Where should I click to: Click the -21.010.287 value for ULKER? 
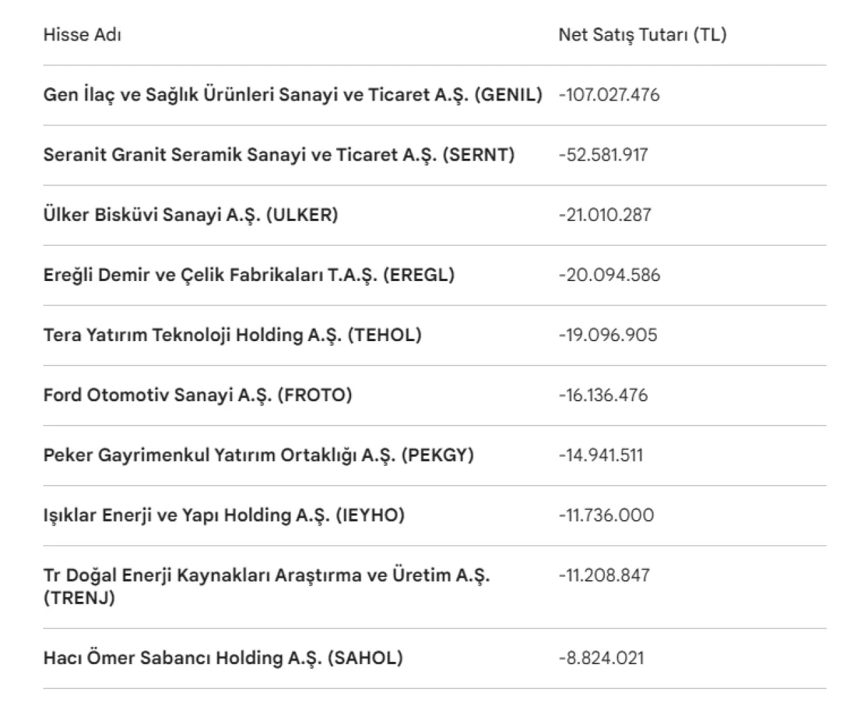[x=605, y=215]
